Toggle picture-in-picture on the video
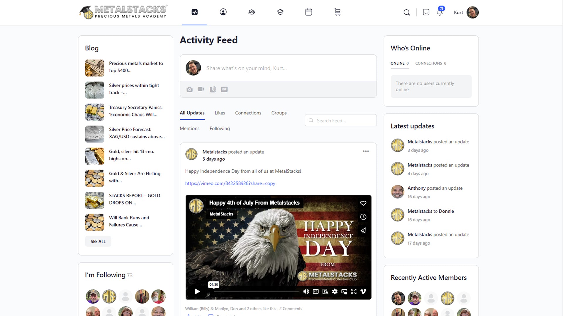Screen dimensions: 563x316 click(x=344, y=291)
